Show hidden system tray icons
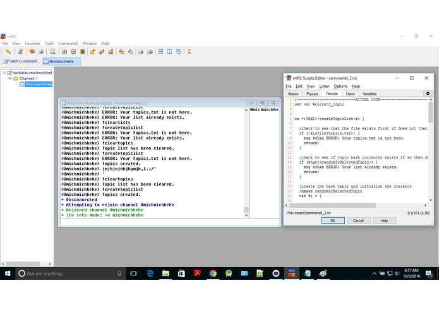Viewport: 439px width, 312px height. tap(374, 273)
